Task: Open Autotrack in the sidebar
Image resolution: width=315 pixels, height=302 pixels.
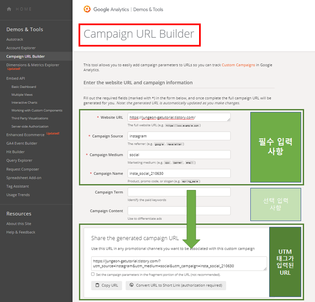Action: pos(15,39)
